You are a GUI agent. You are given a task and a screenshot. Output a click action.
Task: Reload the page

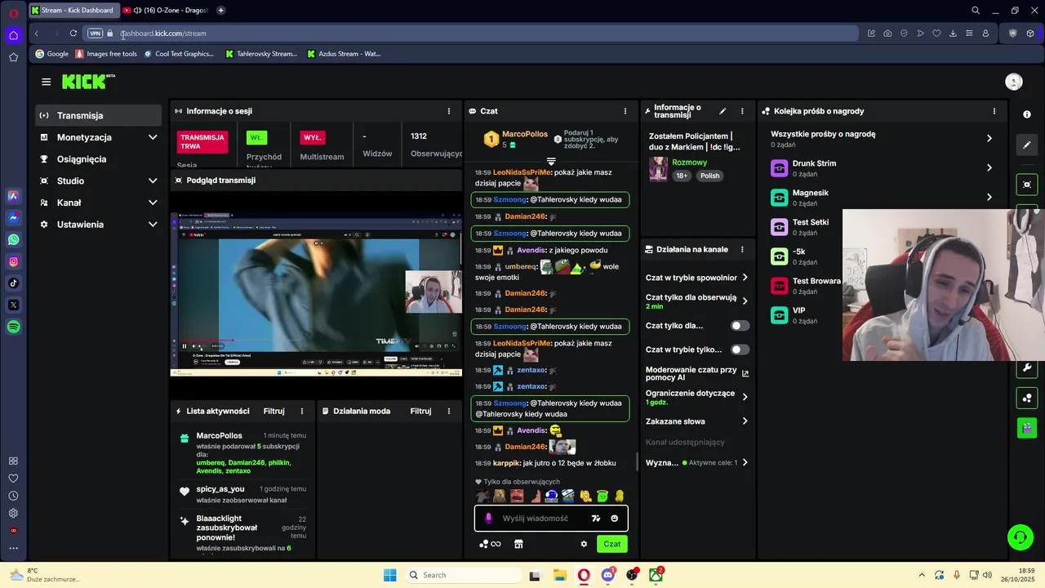tap(73, 33)
